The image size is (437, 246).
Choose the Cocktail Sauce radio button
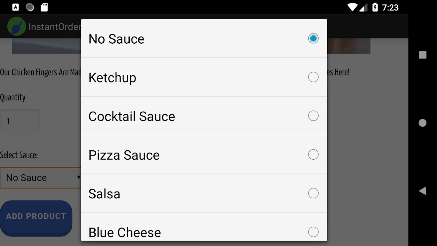coord(313,116)
